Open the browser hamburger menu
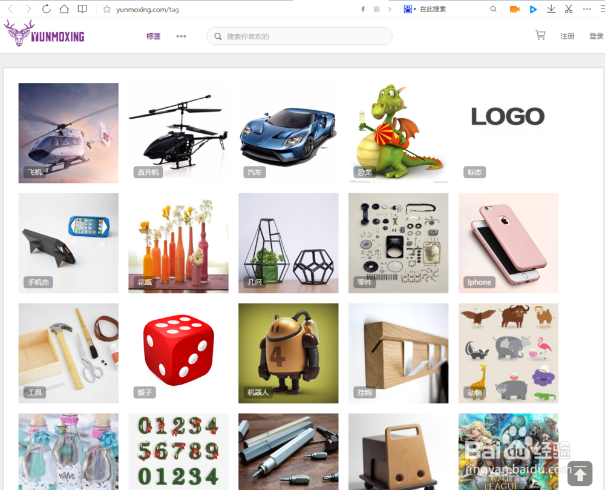 (602, 9)
